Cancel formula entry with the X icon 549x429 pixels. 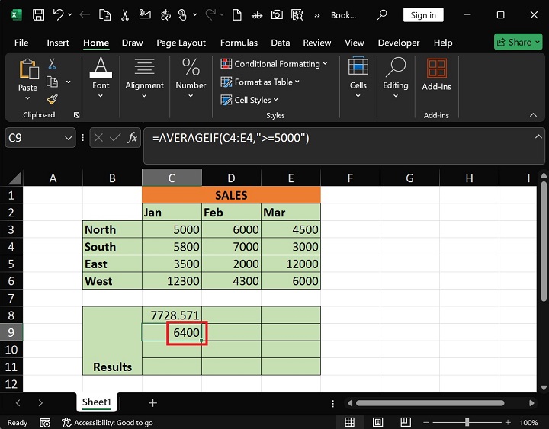click(x=99, y=138)
